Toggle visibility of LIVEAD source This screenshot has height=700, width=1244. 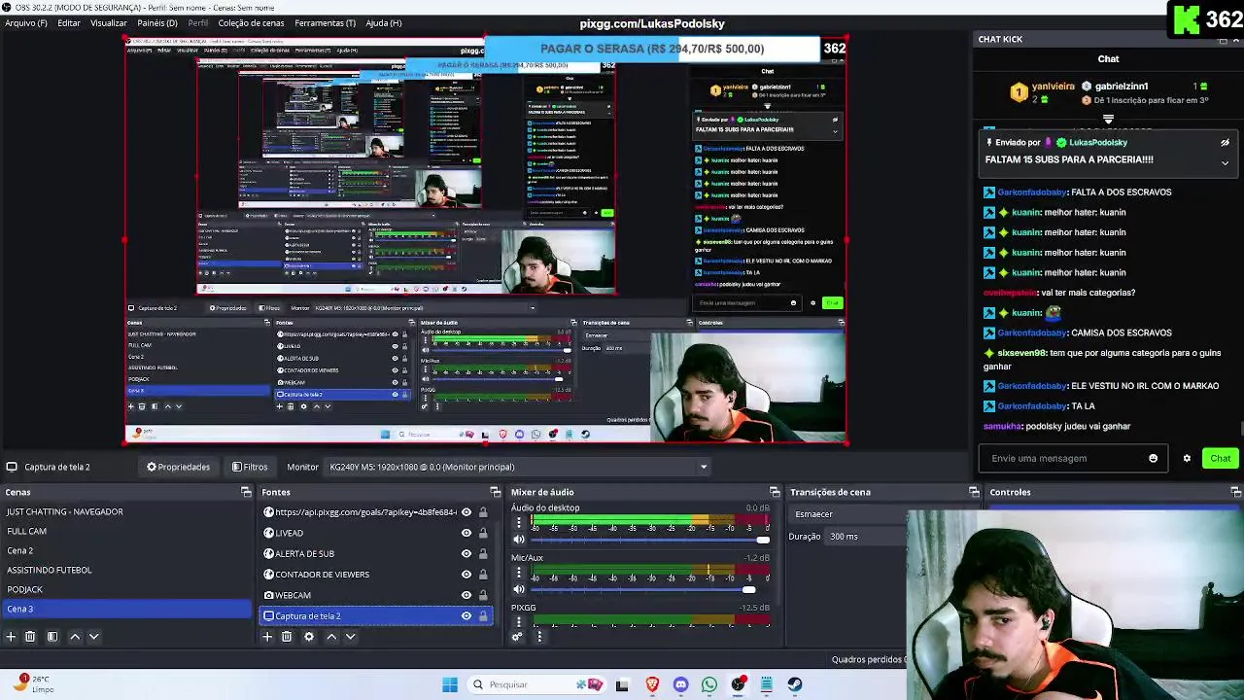tap(466, 533)
